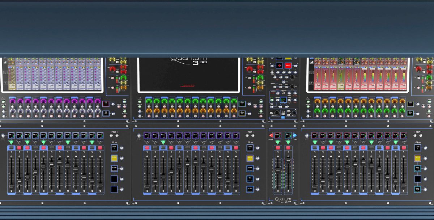
Task: Select the yellow layer button in center bank
Action: click(x=250, y=158)
